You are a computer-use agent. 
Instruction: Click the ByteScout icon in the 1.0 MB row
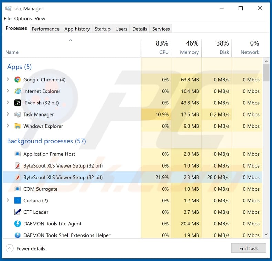pos(18,165)
